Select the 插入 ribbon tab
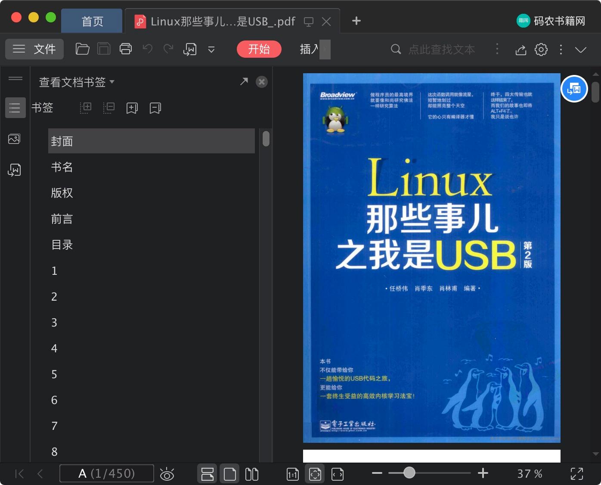 tap(309, 49)
